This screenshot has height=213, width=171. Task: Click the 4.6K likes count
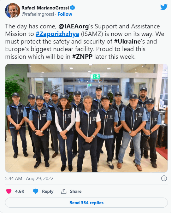pyautogui.click(x=20, y=191)
